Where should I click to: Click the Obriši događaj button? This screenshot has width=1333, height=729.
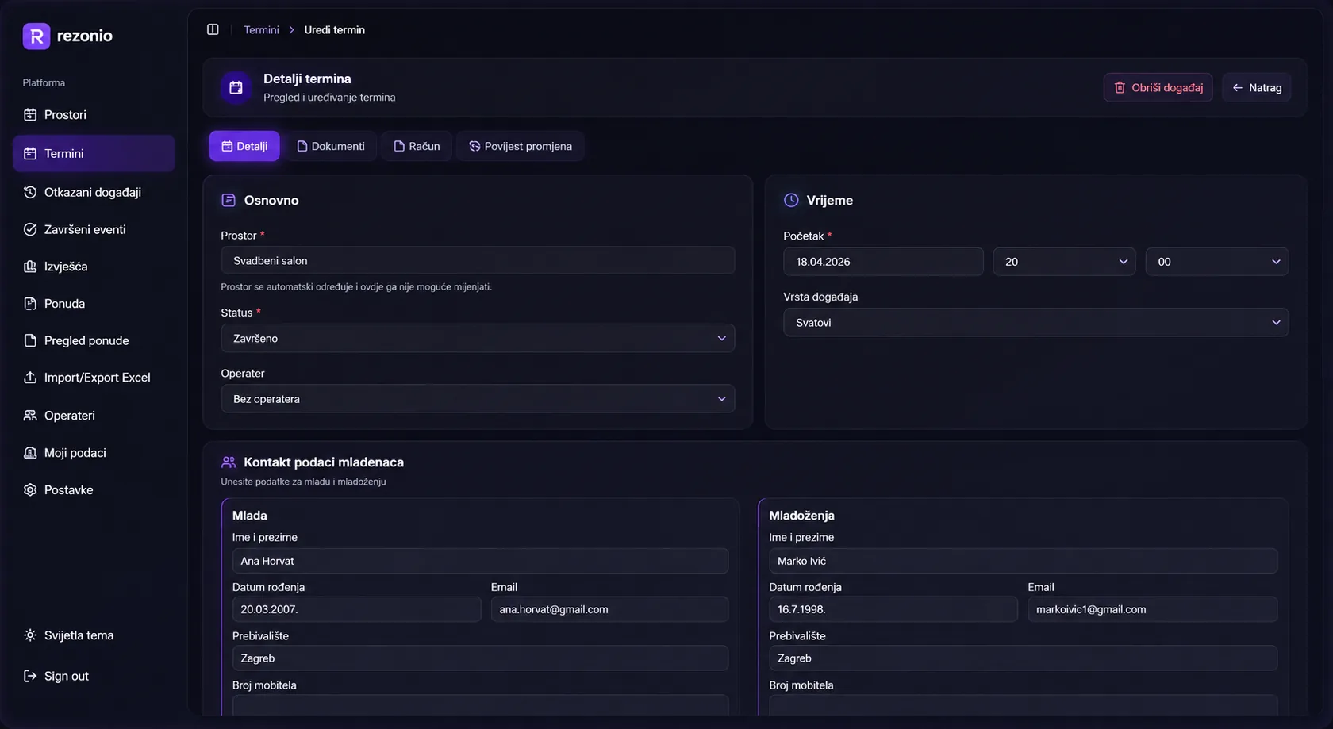click(x=1158, y=87)
